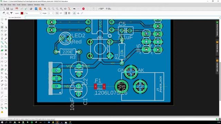Open the Draw menu

[x=9, y=4]
